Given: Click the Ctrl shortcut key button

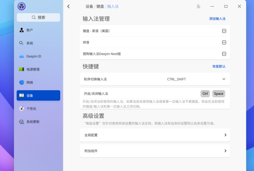Looking at the screenshot, I should pyautogui.click(x=205, y=93).
